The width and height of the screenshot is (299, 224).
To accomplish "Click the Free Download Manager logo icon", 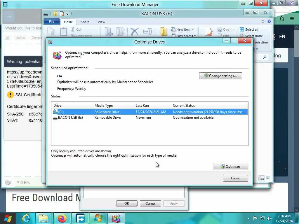I will coord(5,5).
